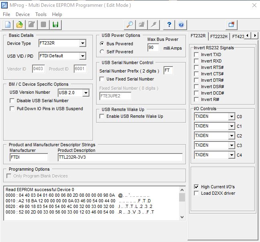Click the log row starting with 0030
The height and width of the screenshot is (242, 260).
[x=80, y=212]
